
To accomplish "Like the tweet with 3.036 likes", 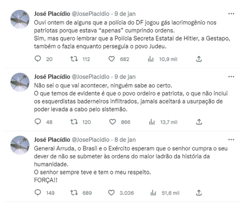I will 112,192.
